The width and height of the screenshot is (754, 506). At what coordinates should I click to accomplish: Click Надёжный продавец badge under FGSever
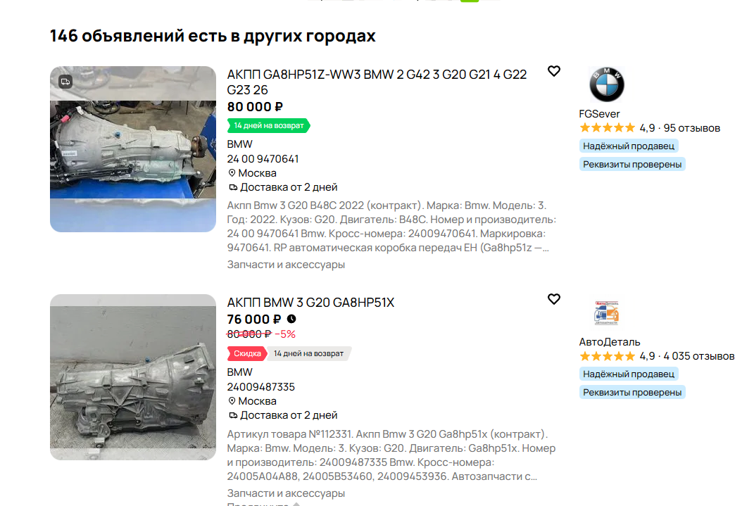(629, 146)
